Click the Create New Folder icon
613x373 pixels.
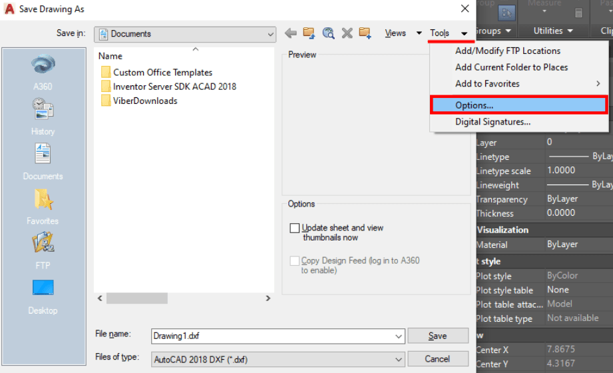[365, 33]
